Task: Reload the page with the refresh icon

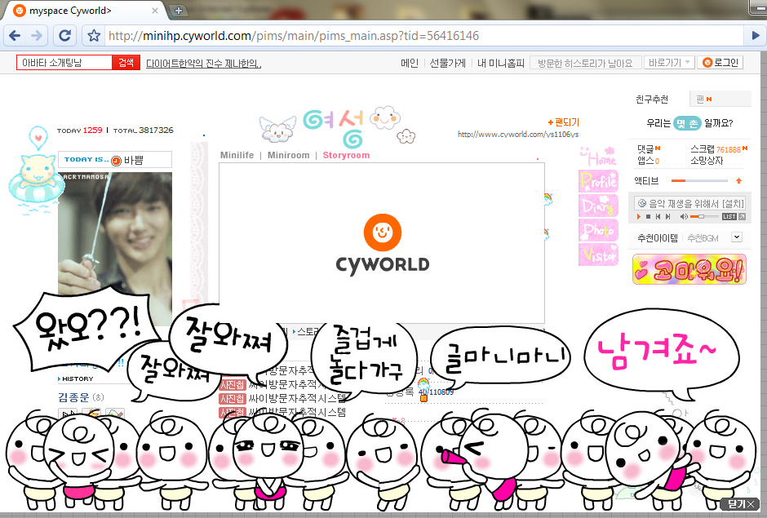Action: click(x=65, y=35)
